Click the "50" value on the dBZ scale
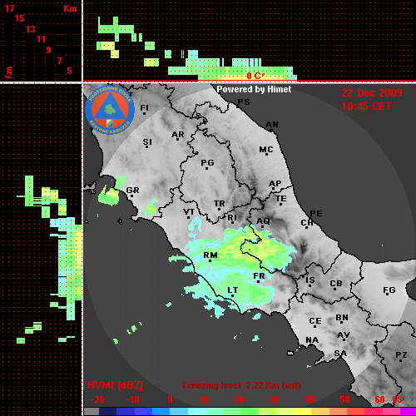The height and width of the screenshot is (416, 416). click(x=344, y=399)
